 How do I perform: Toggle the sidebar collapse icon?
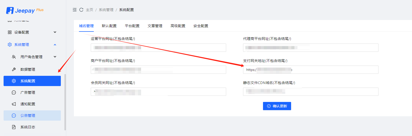coord(75,10)
